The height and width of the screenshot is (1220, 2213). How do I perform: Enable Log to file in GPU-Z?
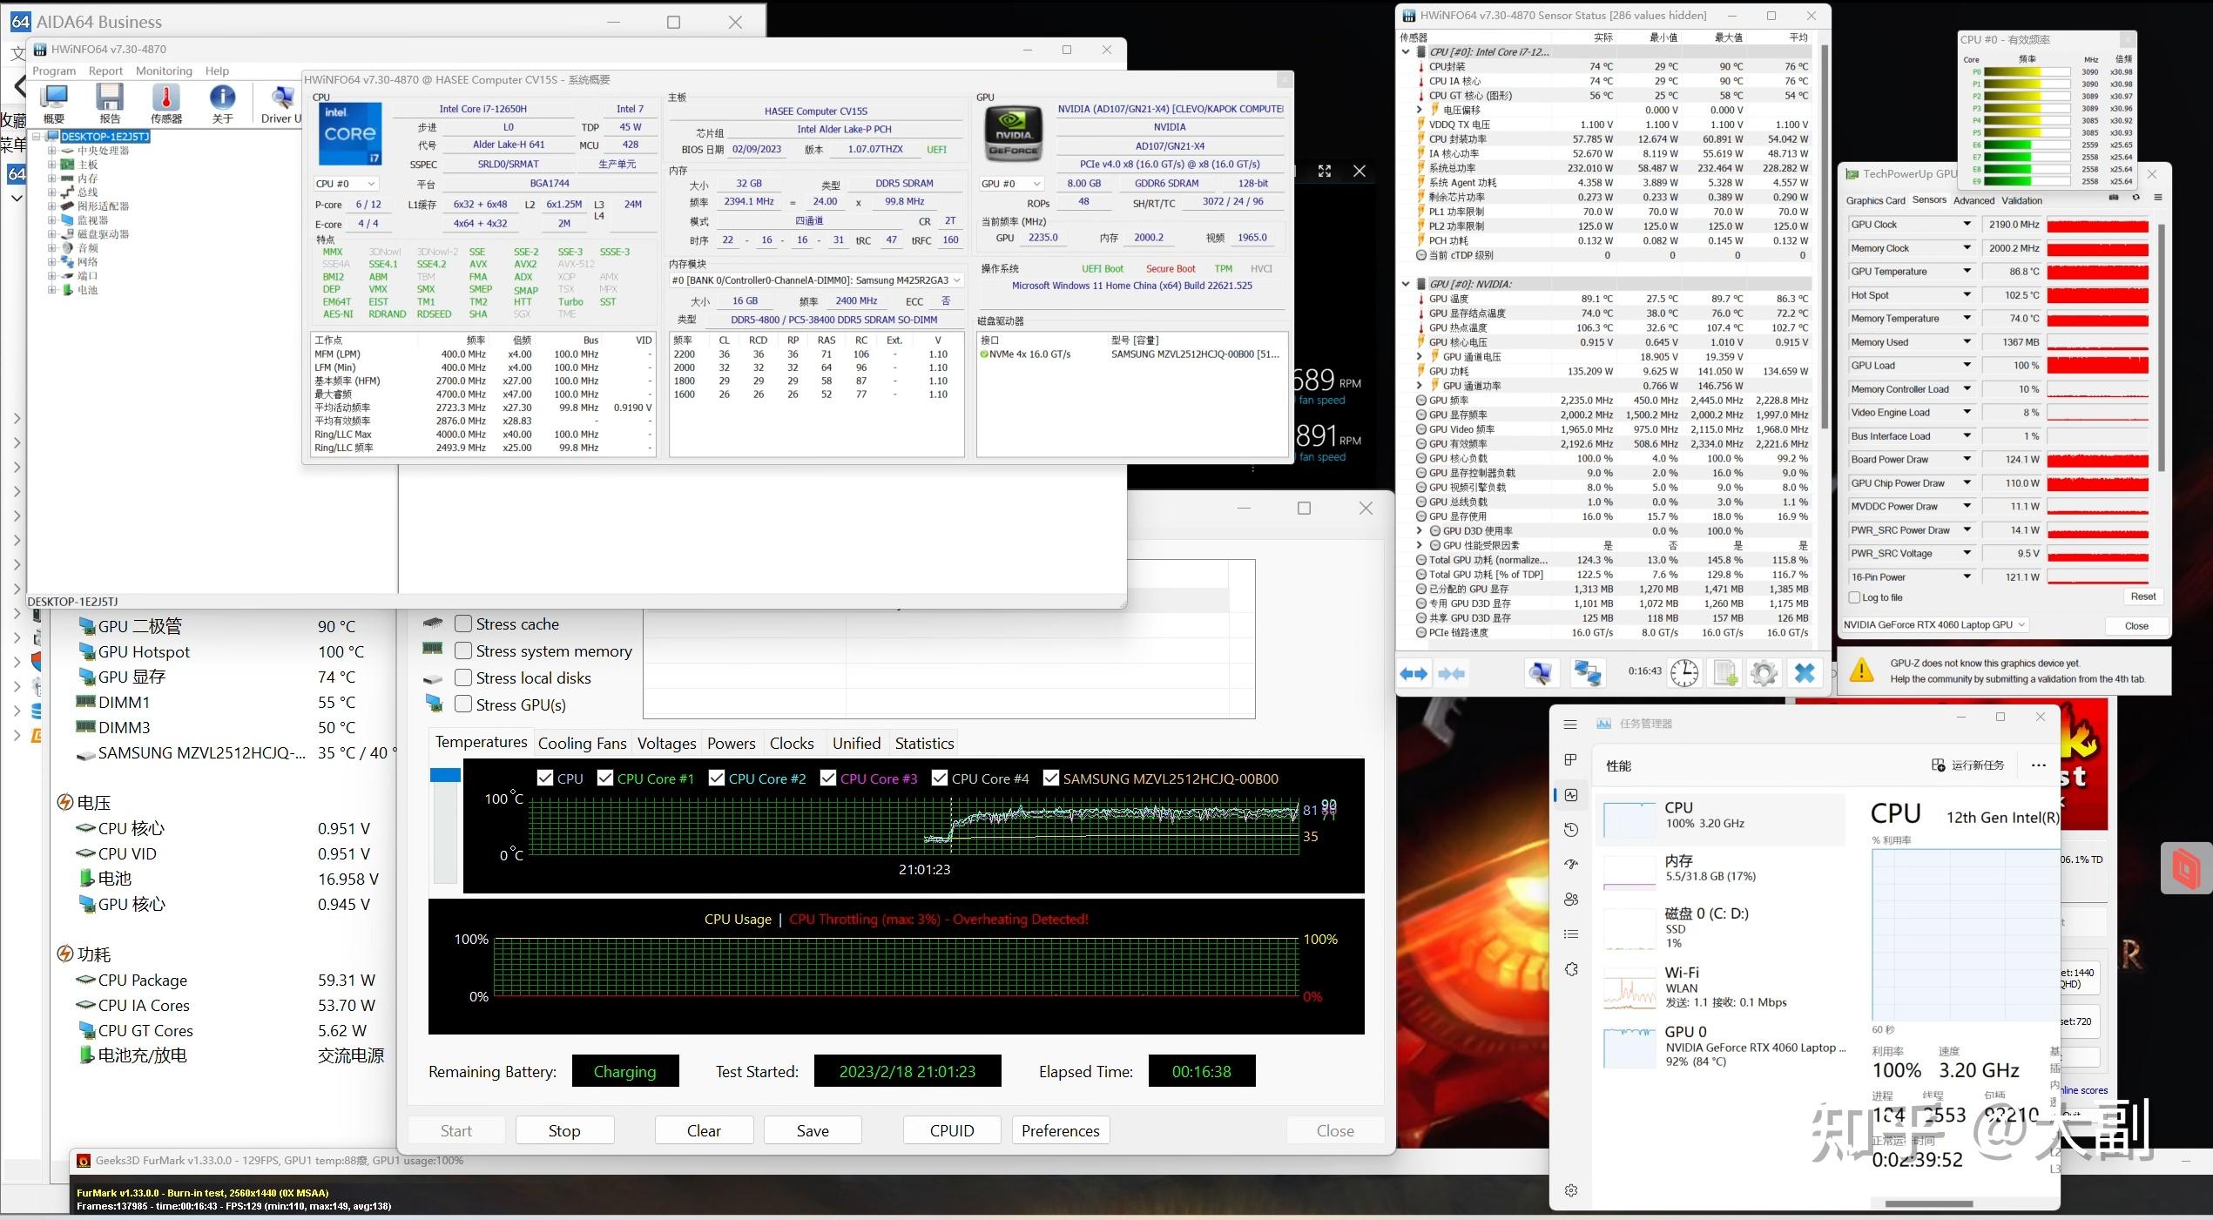(x=1854, y=597)
